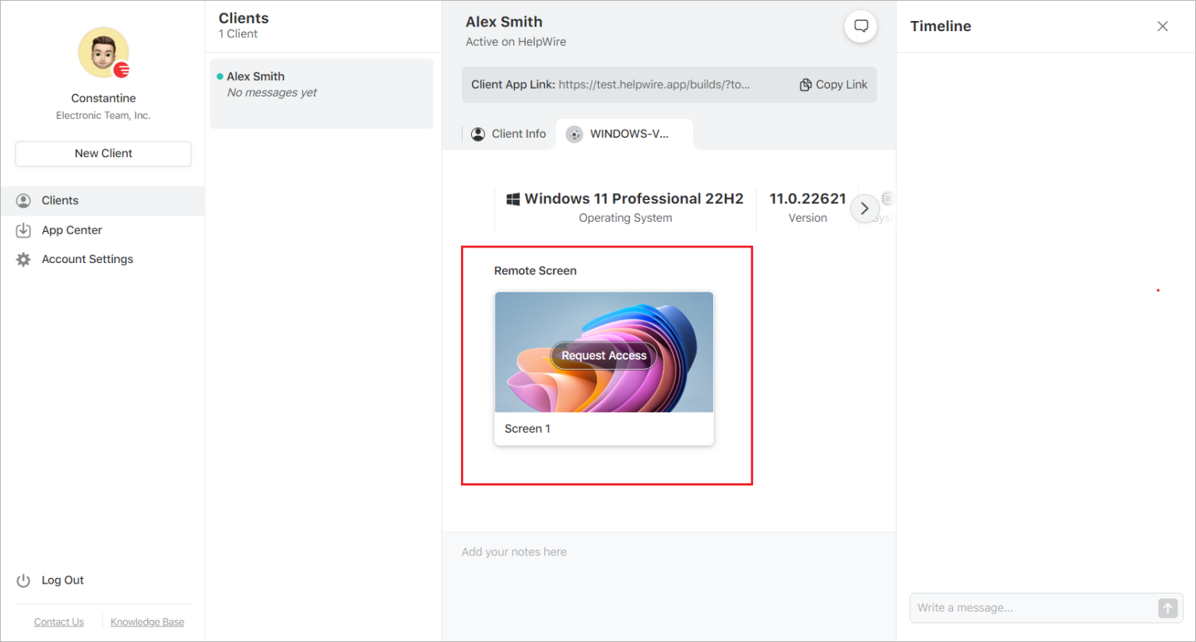Image resolution: width=1196 pixels, height=642 pixels.
Task: Open the Contact Us link
Action: pyautogui.click(x=58, y=621)
